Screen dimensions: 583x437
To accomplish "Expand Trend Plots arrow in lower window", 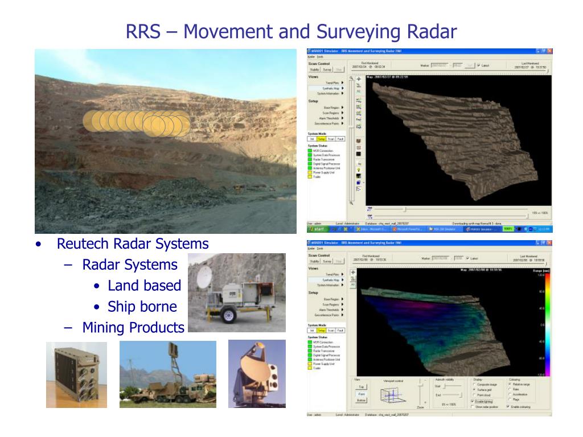I will pos(342,274).
